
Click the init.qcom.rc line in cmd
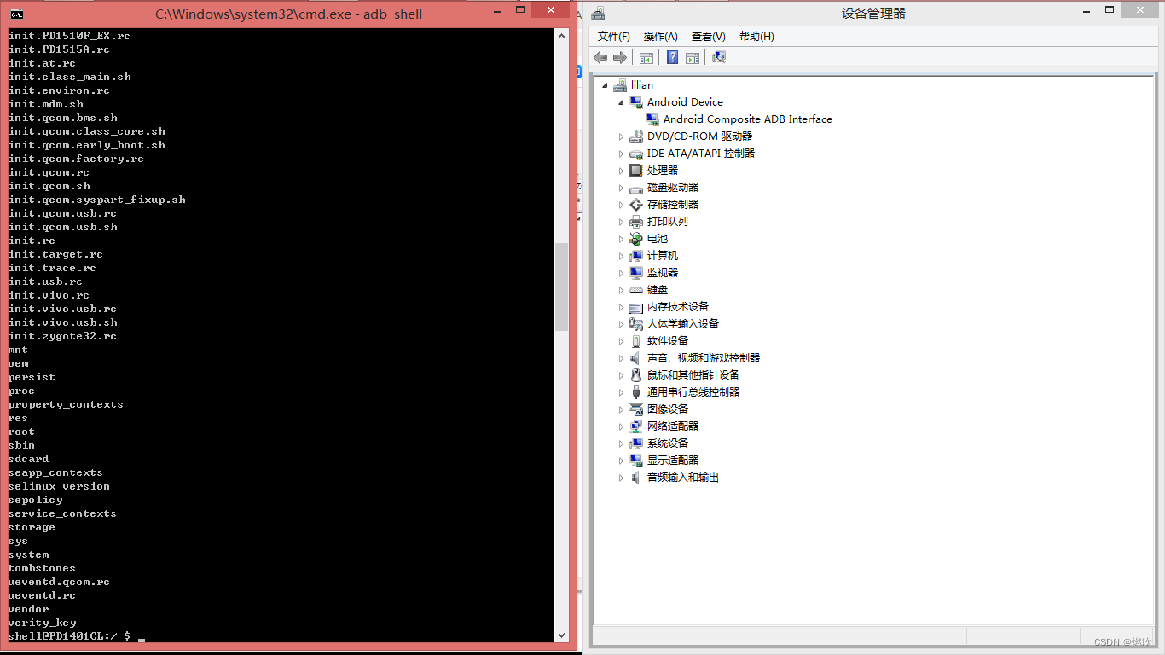(x=49, y=172)
